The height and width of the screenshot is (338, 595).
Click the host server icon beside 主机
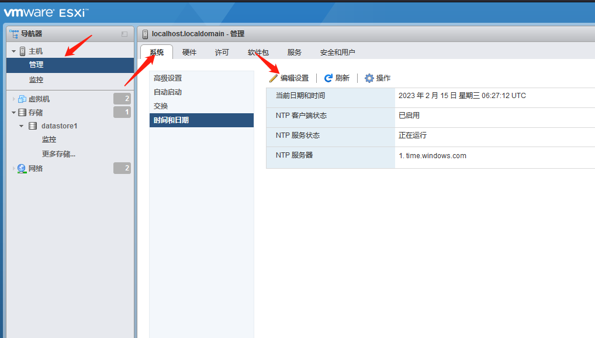click(22, 51)
